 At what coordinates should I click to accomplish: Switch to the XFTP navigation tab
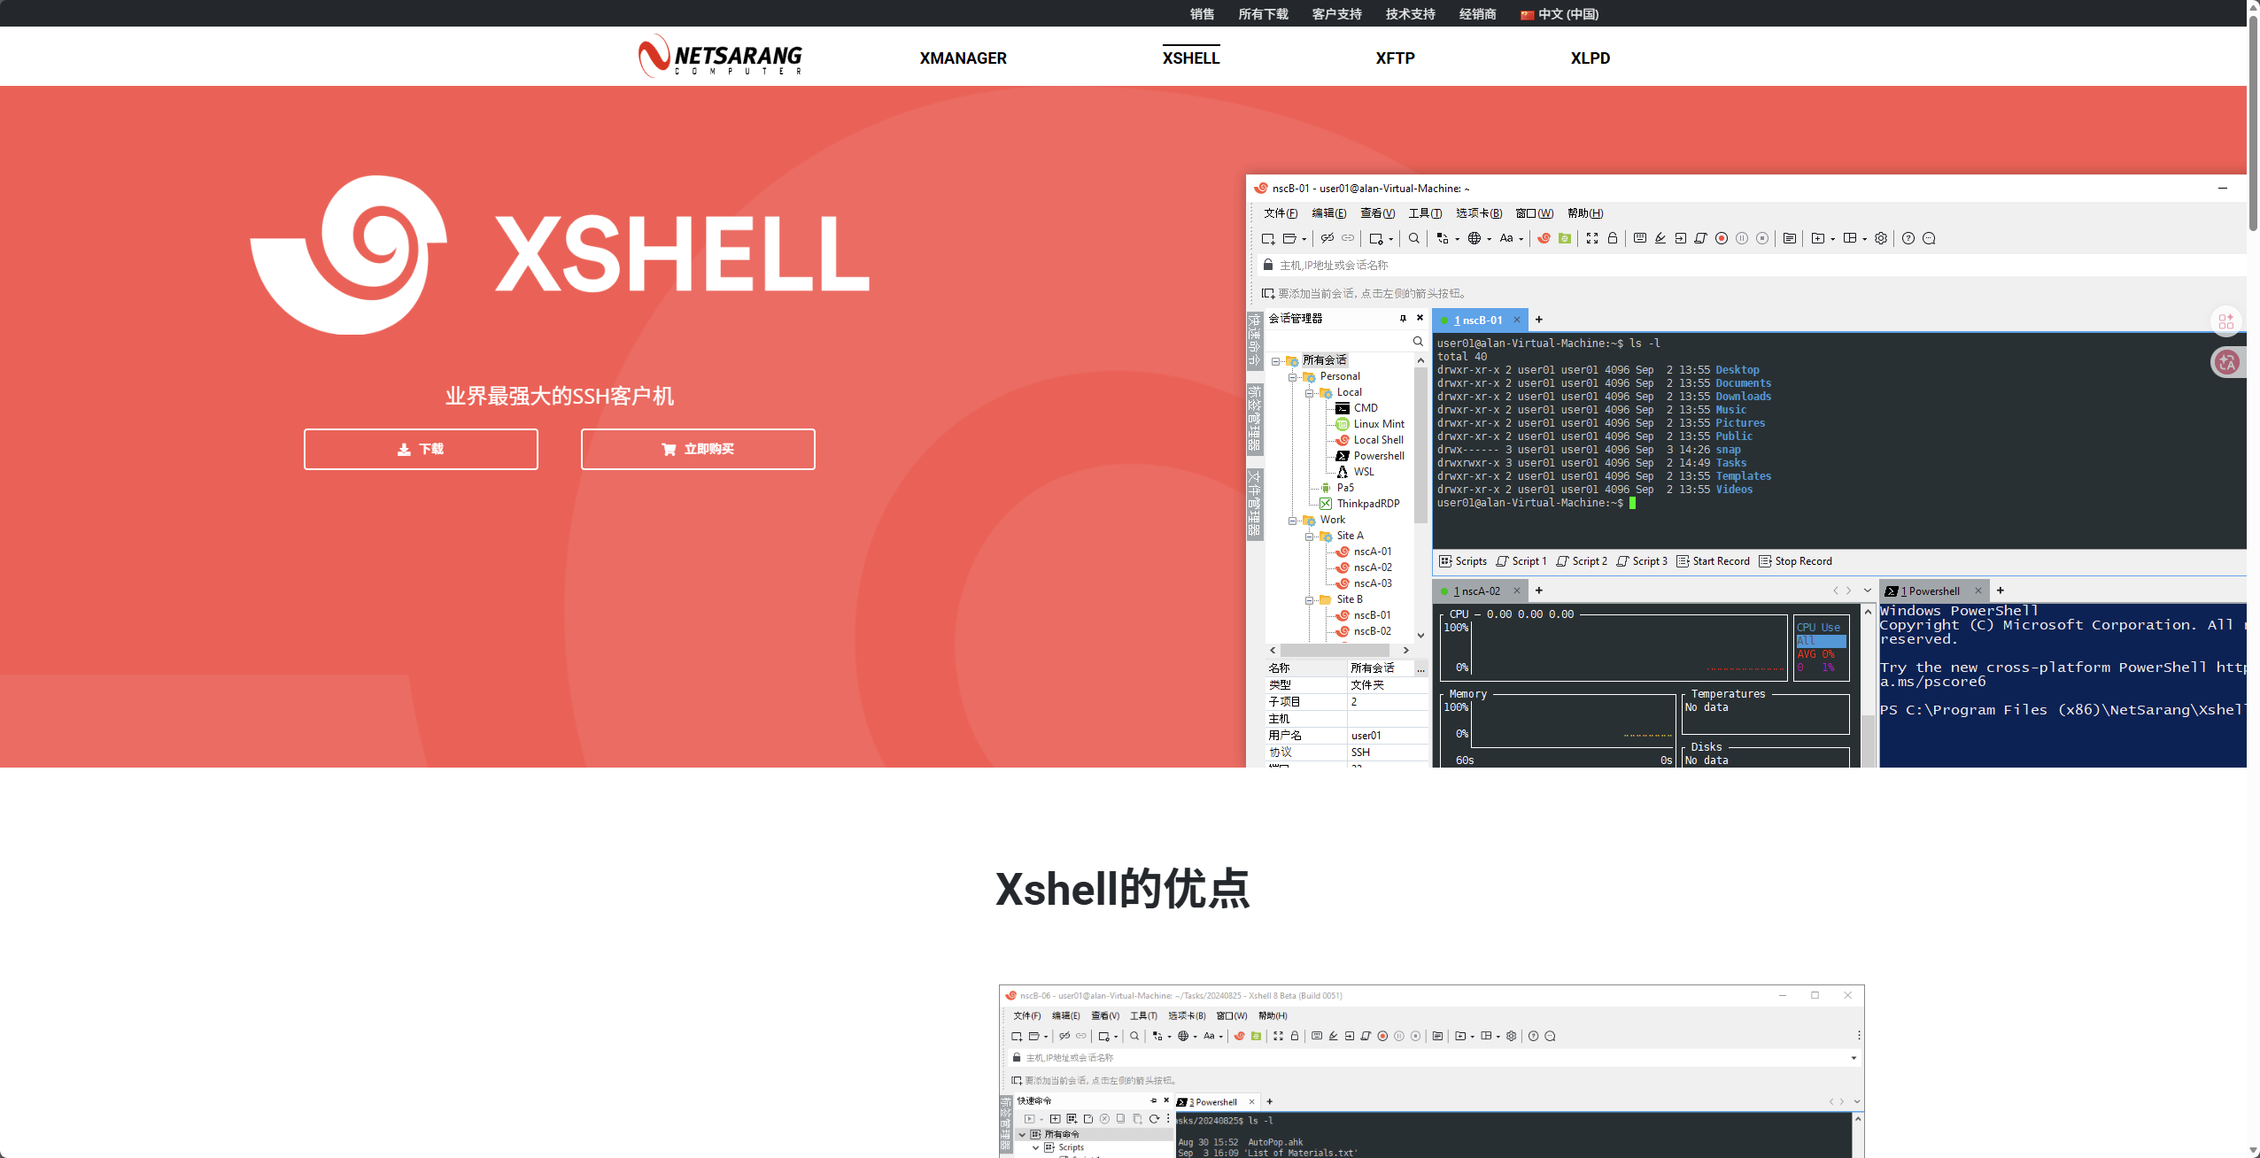click(1395, 58)
